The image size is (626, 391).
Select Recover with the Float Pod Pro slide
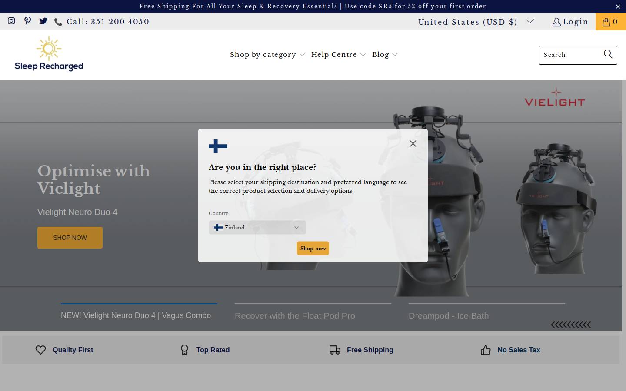(313, 313)
